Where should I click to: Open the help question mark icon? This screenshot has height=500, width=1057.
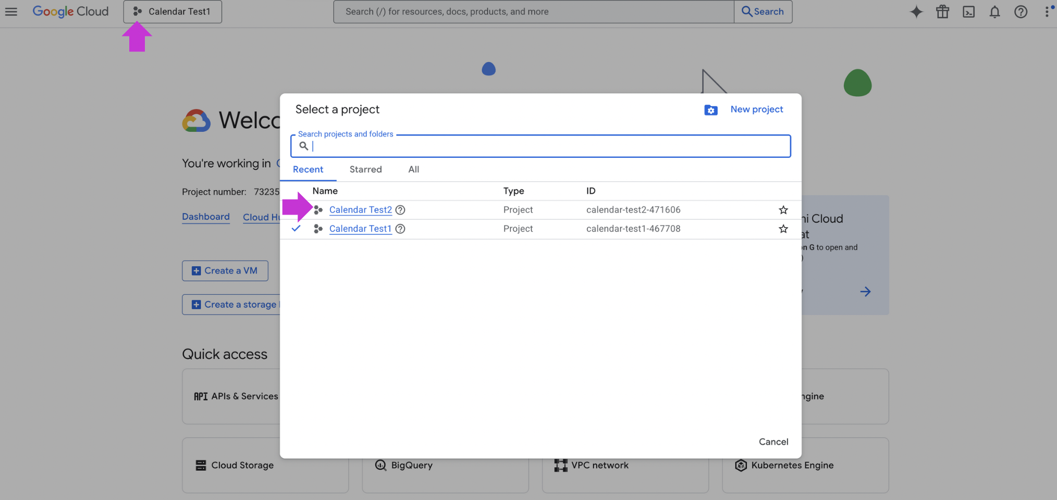click(1021, 11)
